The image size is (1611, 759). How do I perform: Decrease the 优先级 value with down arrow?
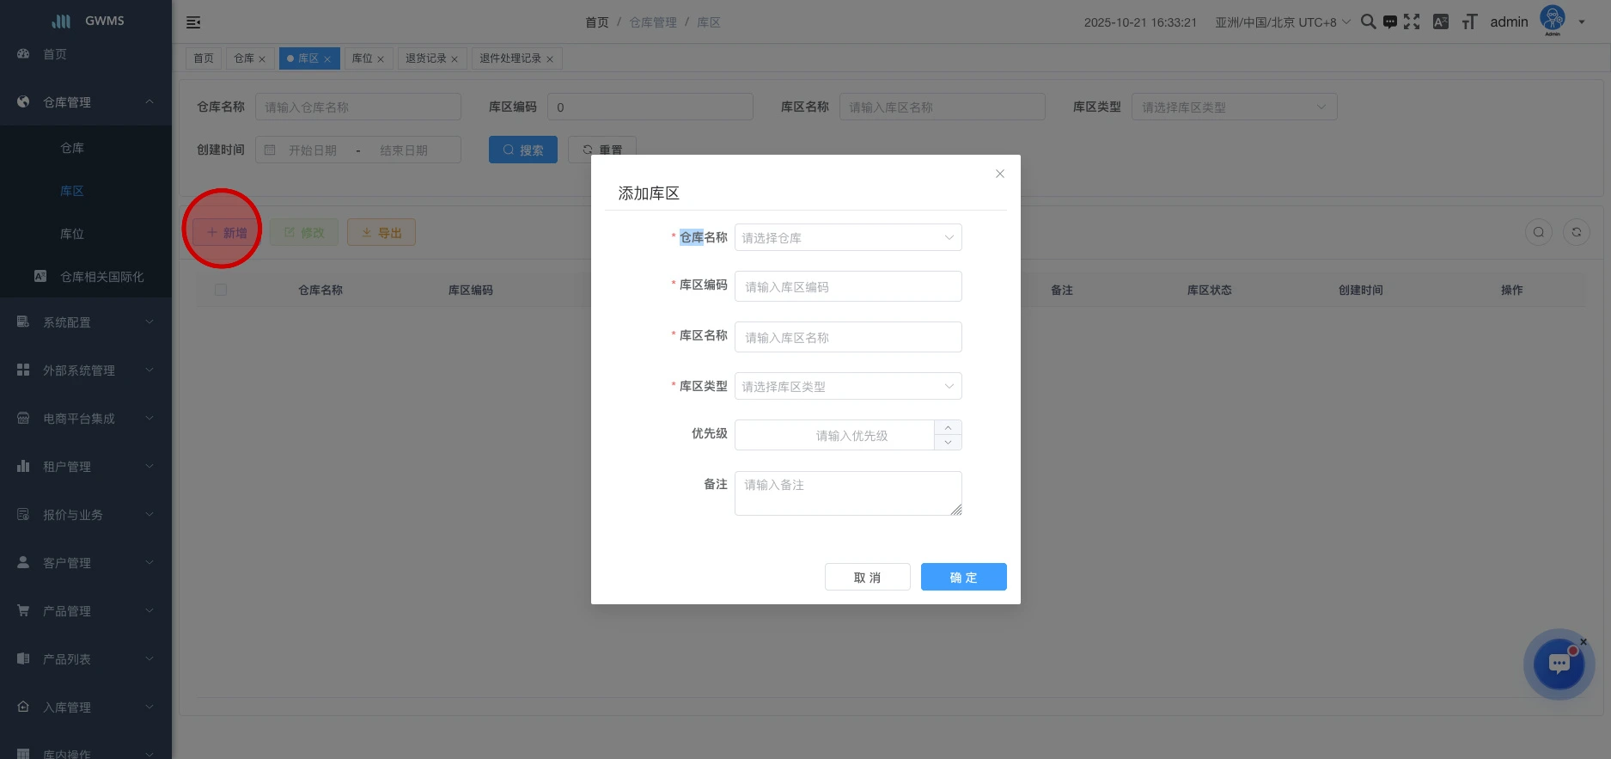948,443
